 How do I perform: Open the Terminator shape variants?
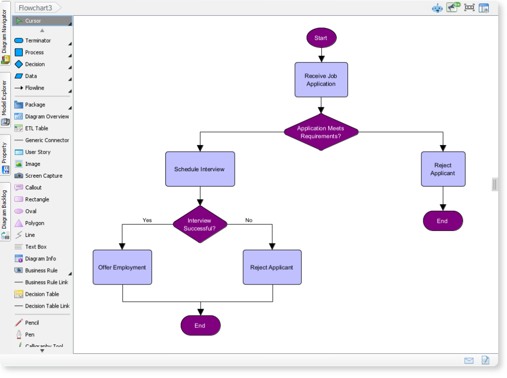click(70, 43)
